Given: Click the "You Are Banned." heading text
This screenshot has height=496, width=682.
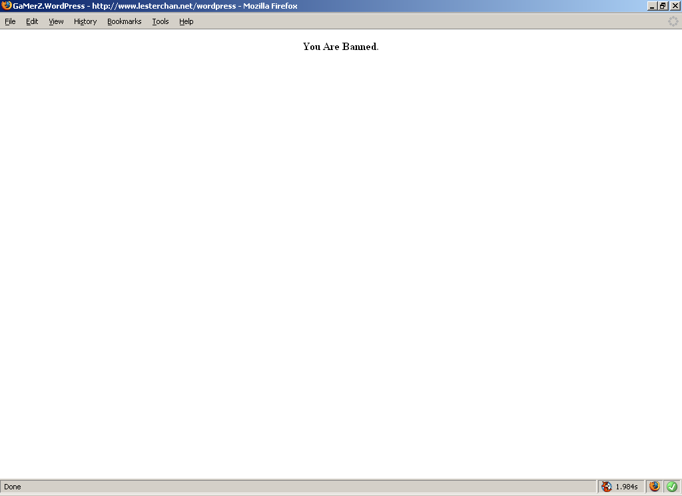Looking at the screenshot, I should (340, 47).
